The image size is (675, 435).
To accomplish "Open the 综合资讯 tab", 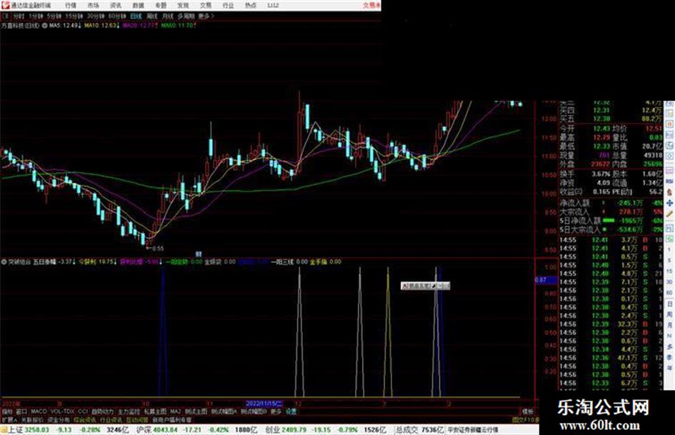I will [85, 419].
